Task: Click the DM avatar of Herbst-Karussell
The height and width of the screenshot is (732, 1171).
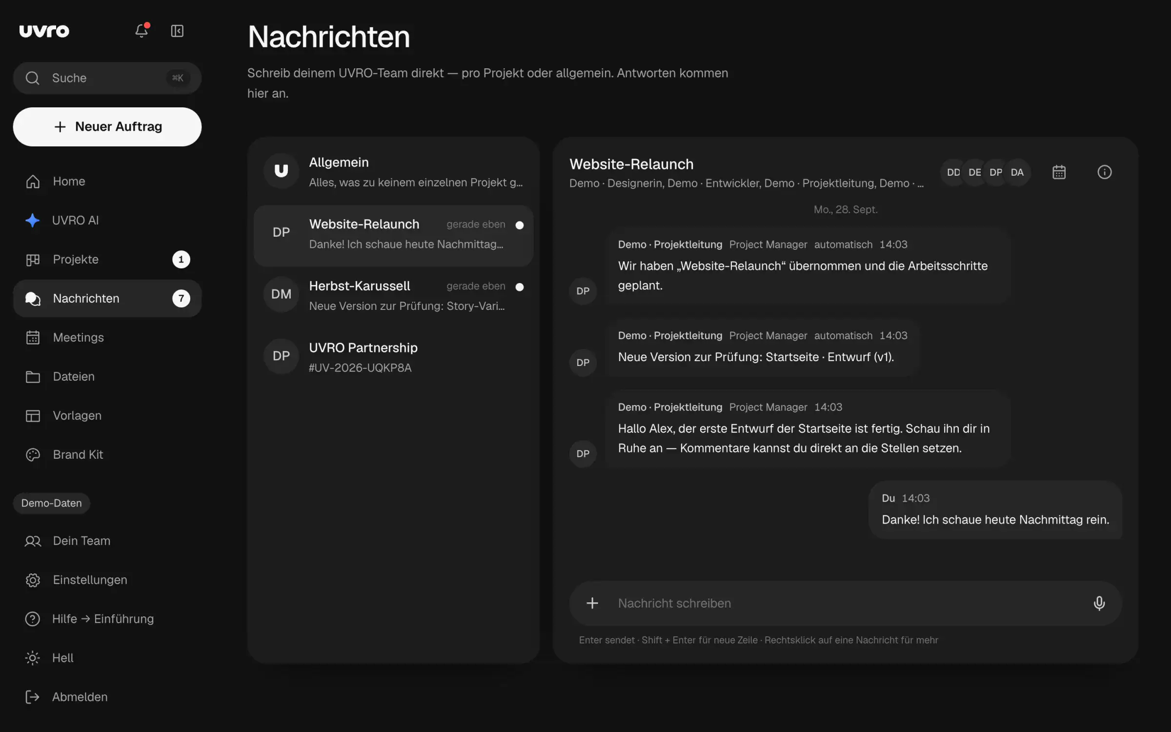Action: [x=281, y=294]
